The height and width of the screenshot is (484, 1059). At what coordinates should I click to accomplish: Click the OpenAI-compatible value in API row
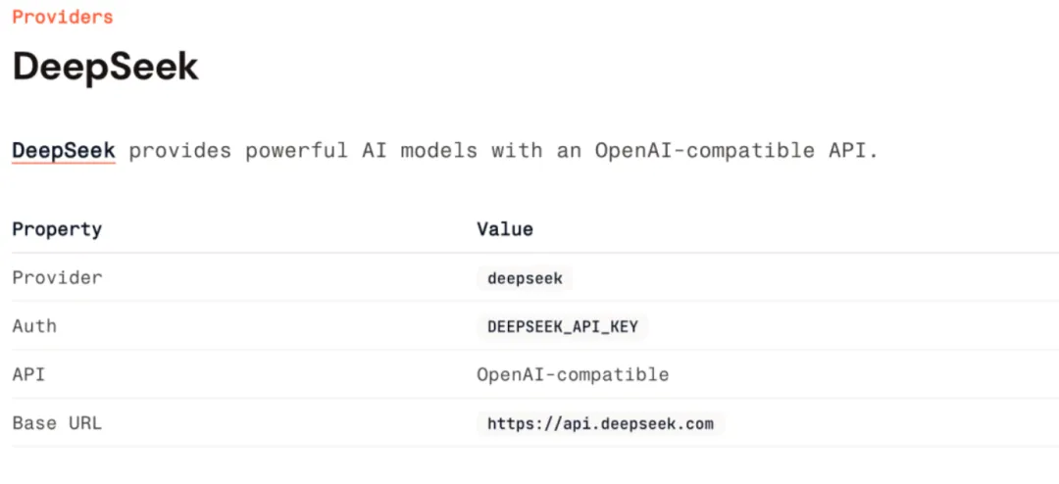pyautogui.click(x=573, y=374)
